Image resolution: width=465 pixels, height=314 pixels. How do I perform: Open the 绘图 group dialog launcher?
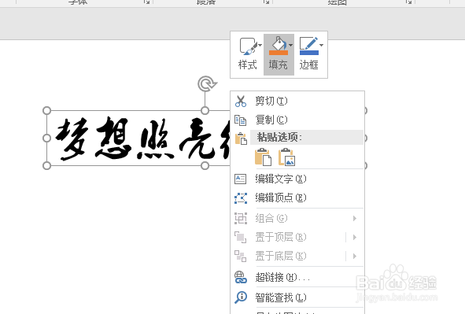tap(408, 2)
